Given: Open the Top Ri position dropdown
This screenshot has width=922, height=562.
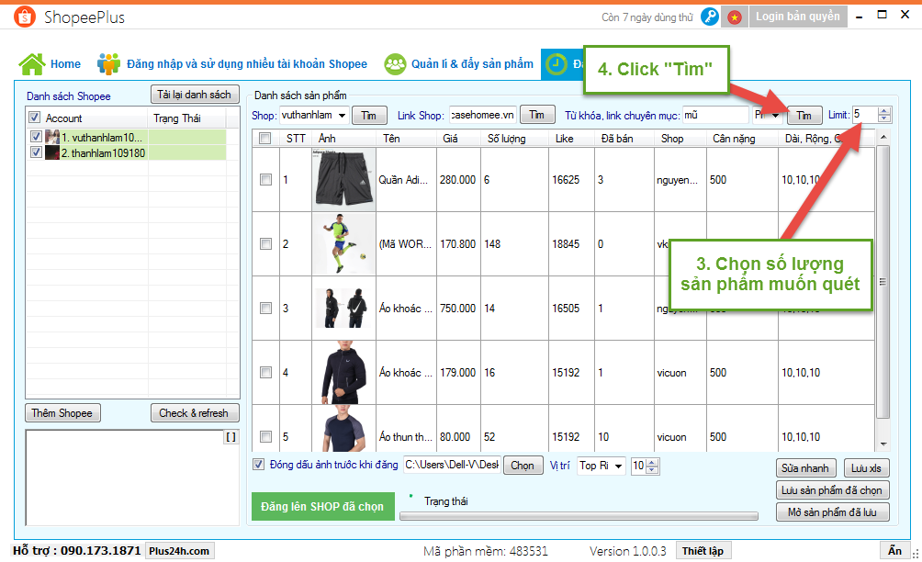Looking at the screenshot, I should click(x=617, y=466).
